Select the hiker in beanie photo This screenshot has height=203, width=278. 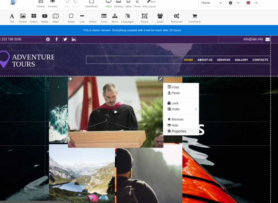pos(149,175)
